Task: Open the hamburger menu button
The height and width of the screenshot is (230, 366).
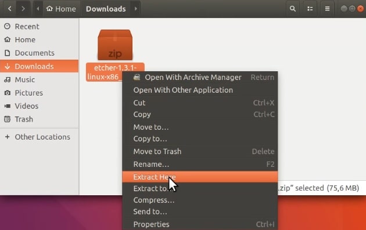Action: coord(327,9)
